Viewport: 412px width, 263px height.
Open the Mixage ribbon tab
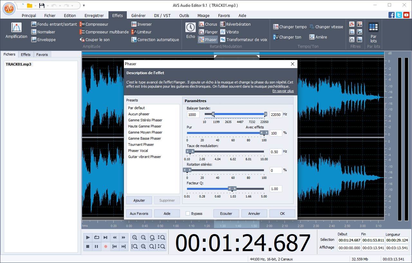pyautogui.click(x=203, y=15)
